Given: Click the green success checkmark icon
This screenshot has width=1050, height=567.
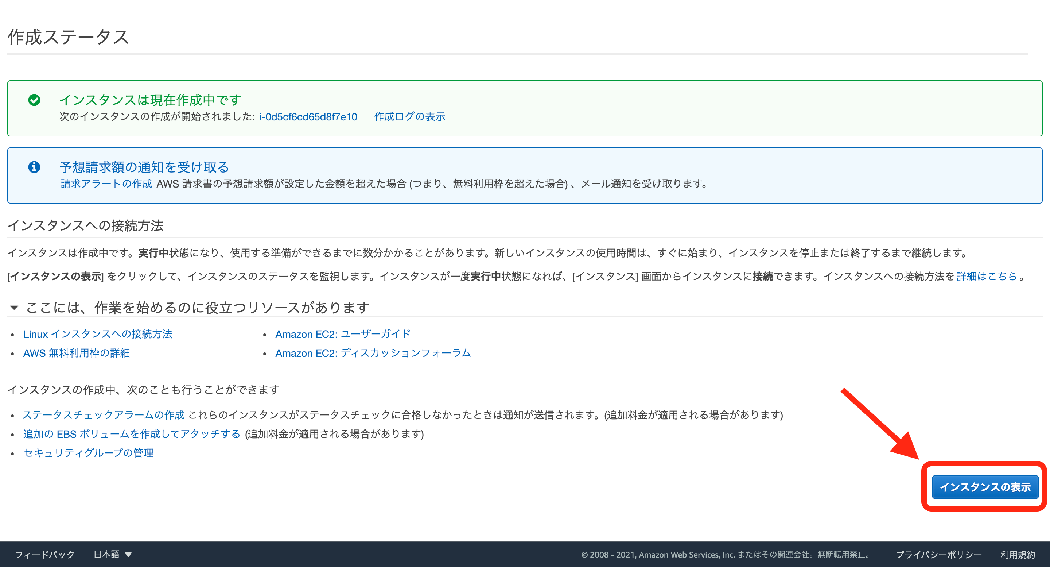Looking at the screenshot, I should tap(35, 99).
